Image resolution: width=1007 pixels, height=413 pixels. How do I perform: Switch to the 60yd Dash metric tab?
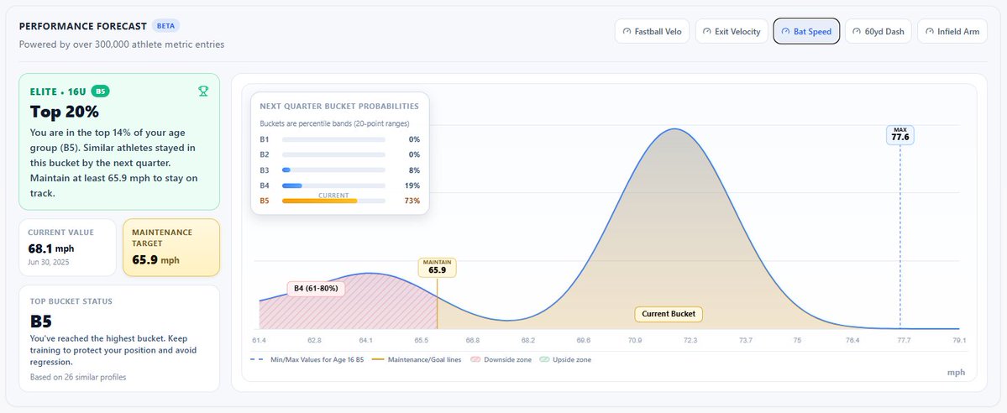878,31
